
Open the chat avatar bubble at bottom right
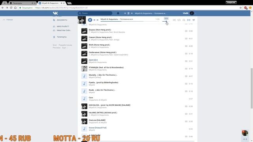click(245, 133)
